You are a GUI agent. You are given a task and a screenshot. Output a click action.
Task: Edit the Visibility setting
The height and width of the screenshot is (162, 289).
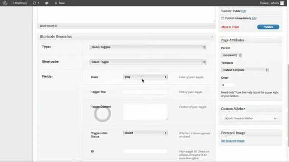tap(244, 11)
